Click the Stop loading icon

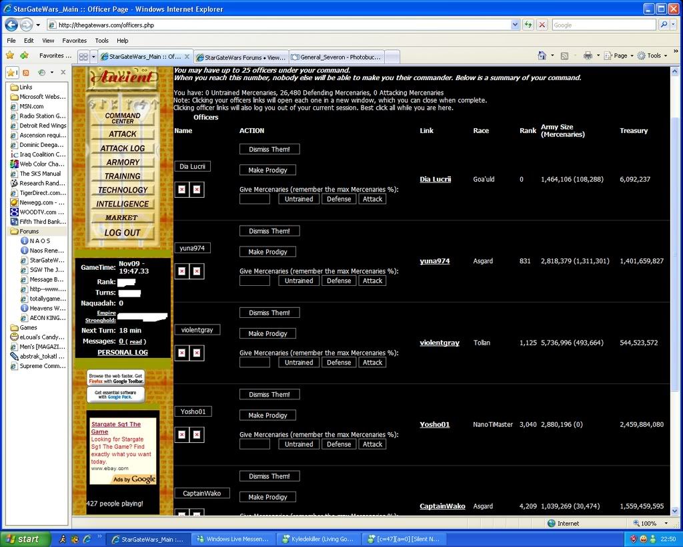click(x=542, y=25)
